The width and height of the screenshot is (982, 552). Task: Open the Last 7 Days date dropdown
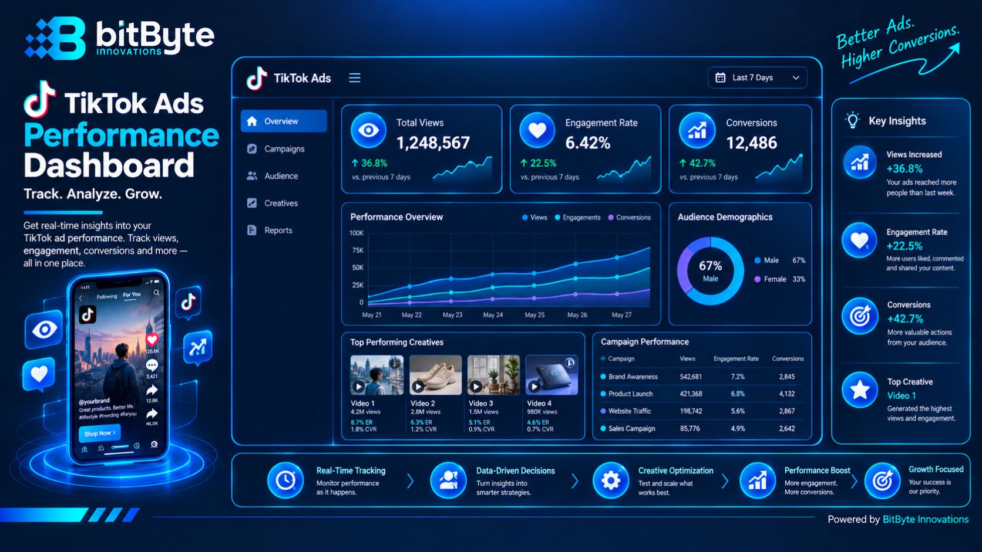[757, 77]
